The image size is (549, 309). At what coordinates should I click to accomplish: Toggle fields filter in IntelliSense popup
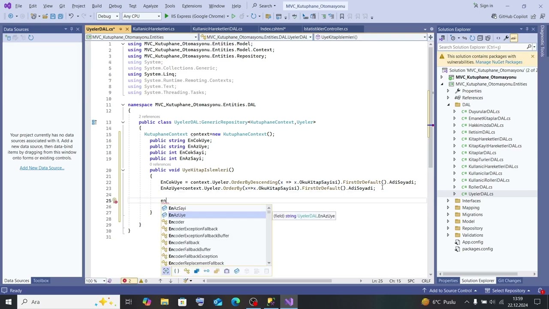237,271
